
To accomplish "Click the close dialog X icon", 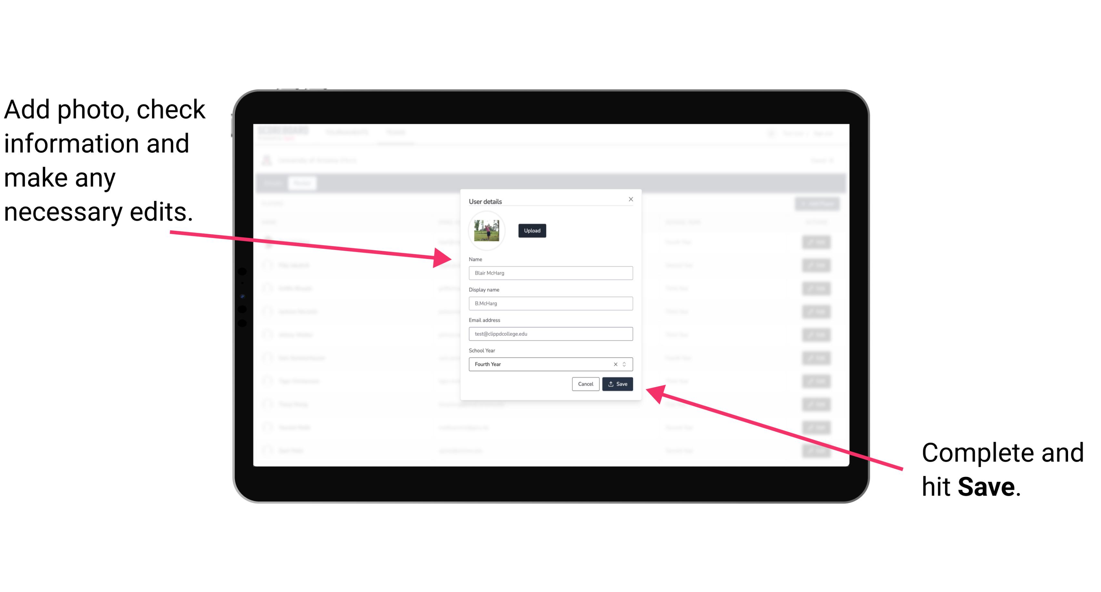I will pyautogui.click(x=631, y=199).
